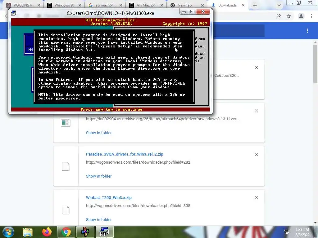Click the executable file icon for archive.org download

coord(66,123)
